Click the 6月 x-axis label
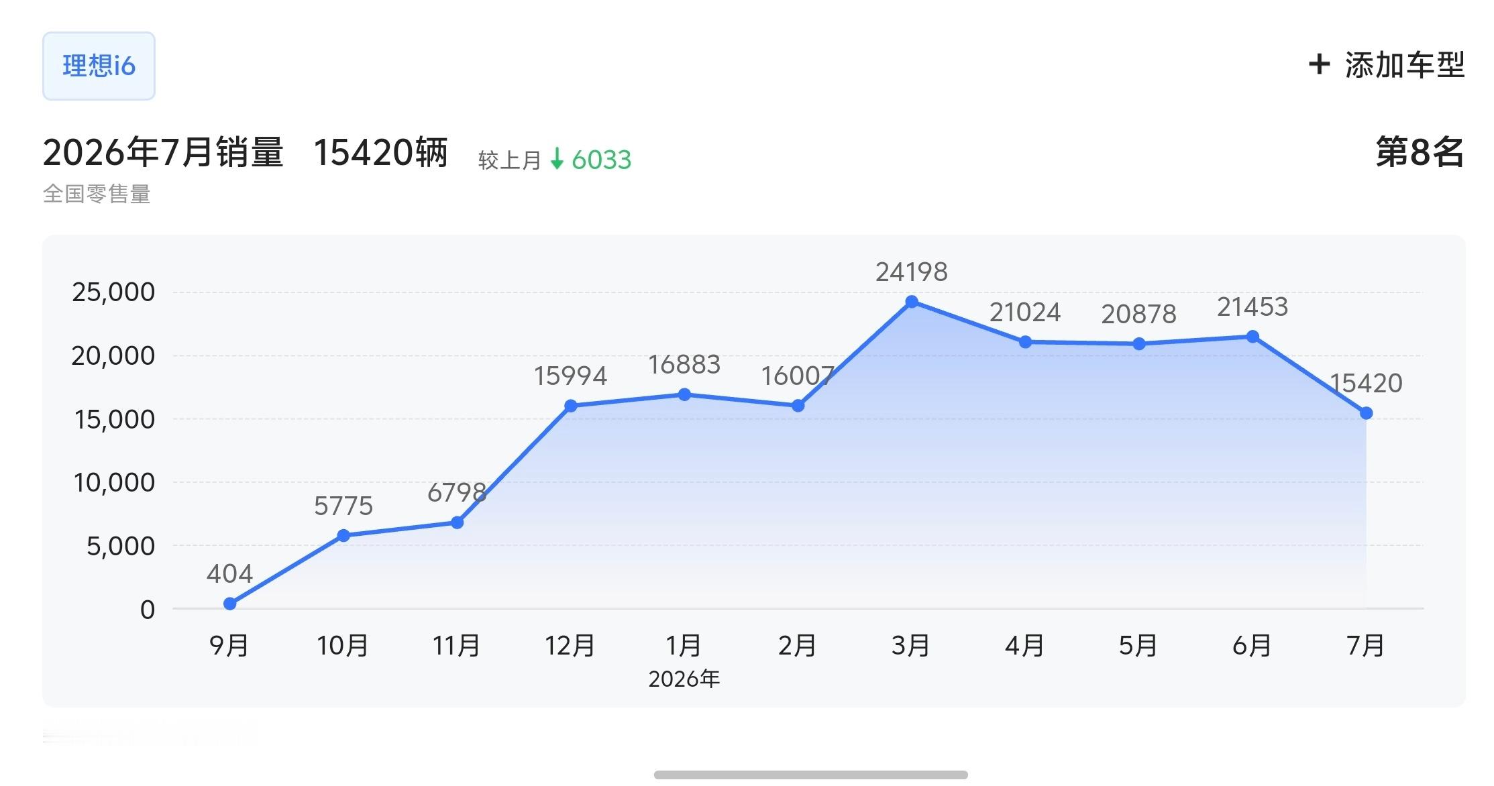 [x=1252, y=646]
